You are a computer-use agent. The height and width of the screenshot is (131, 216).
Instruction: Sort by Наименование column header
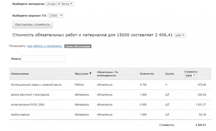point(20,74)
